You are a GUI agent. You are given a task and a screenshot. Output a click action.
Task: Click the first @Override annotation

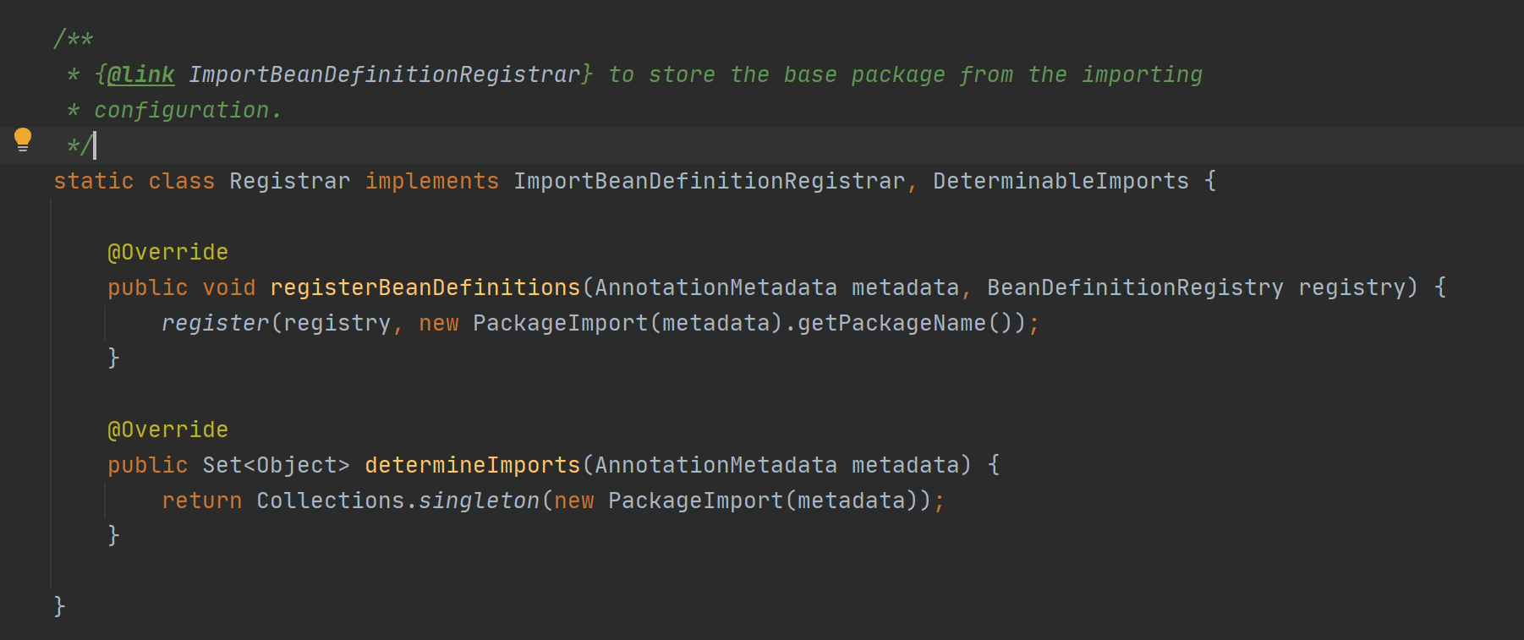pyautogui.click(x=167, y=252)
